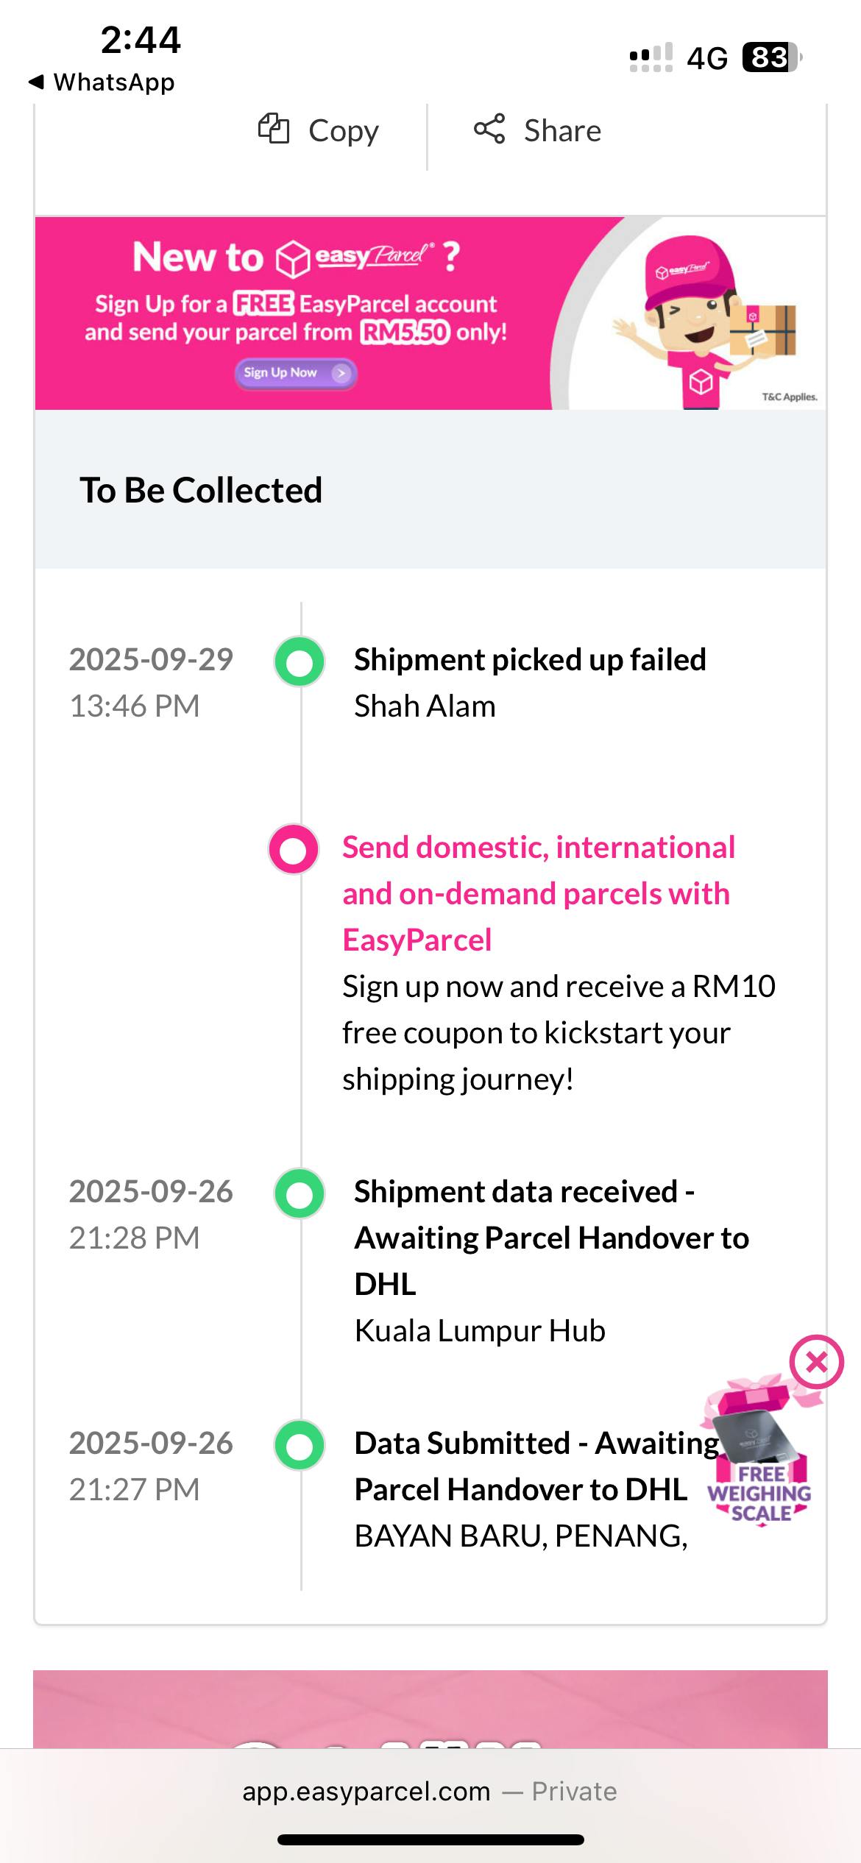Open the Free Weighing Scale gift promo
Image resolution: width=861 pixels, height=1863 pixels.
(x=759, y=1461)
